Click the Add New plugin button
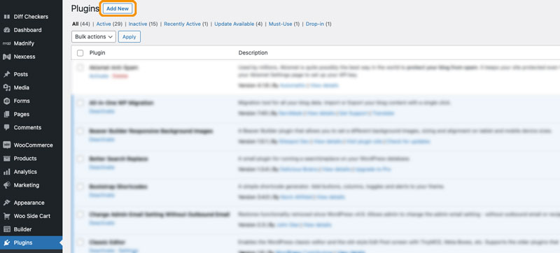Image resolution: width=560 pixels, height=253 pixels. click(118, 8)
